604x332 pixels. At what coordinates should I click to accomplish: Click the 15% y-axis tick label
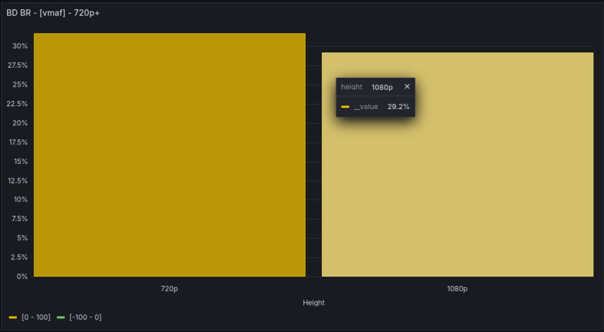tap(20, 161)
